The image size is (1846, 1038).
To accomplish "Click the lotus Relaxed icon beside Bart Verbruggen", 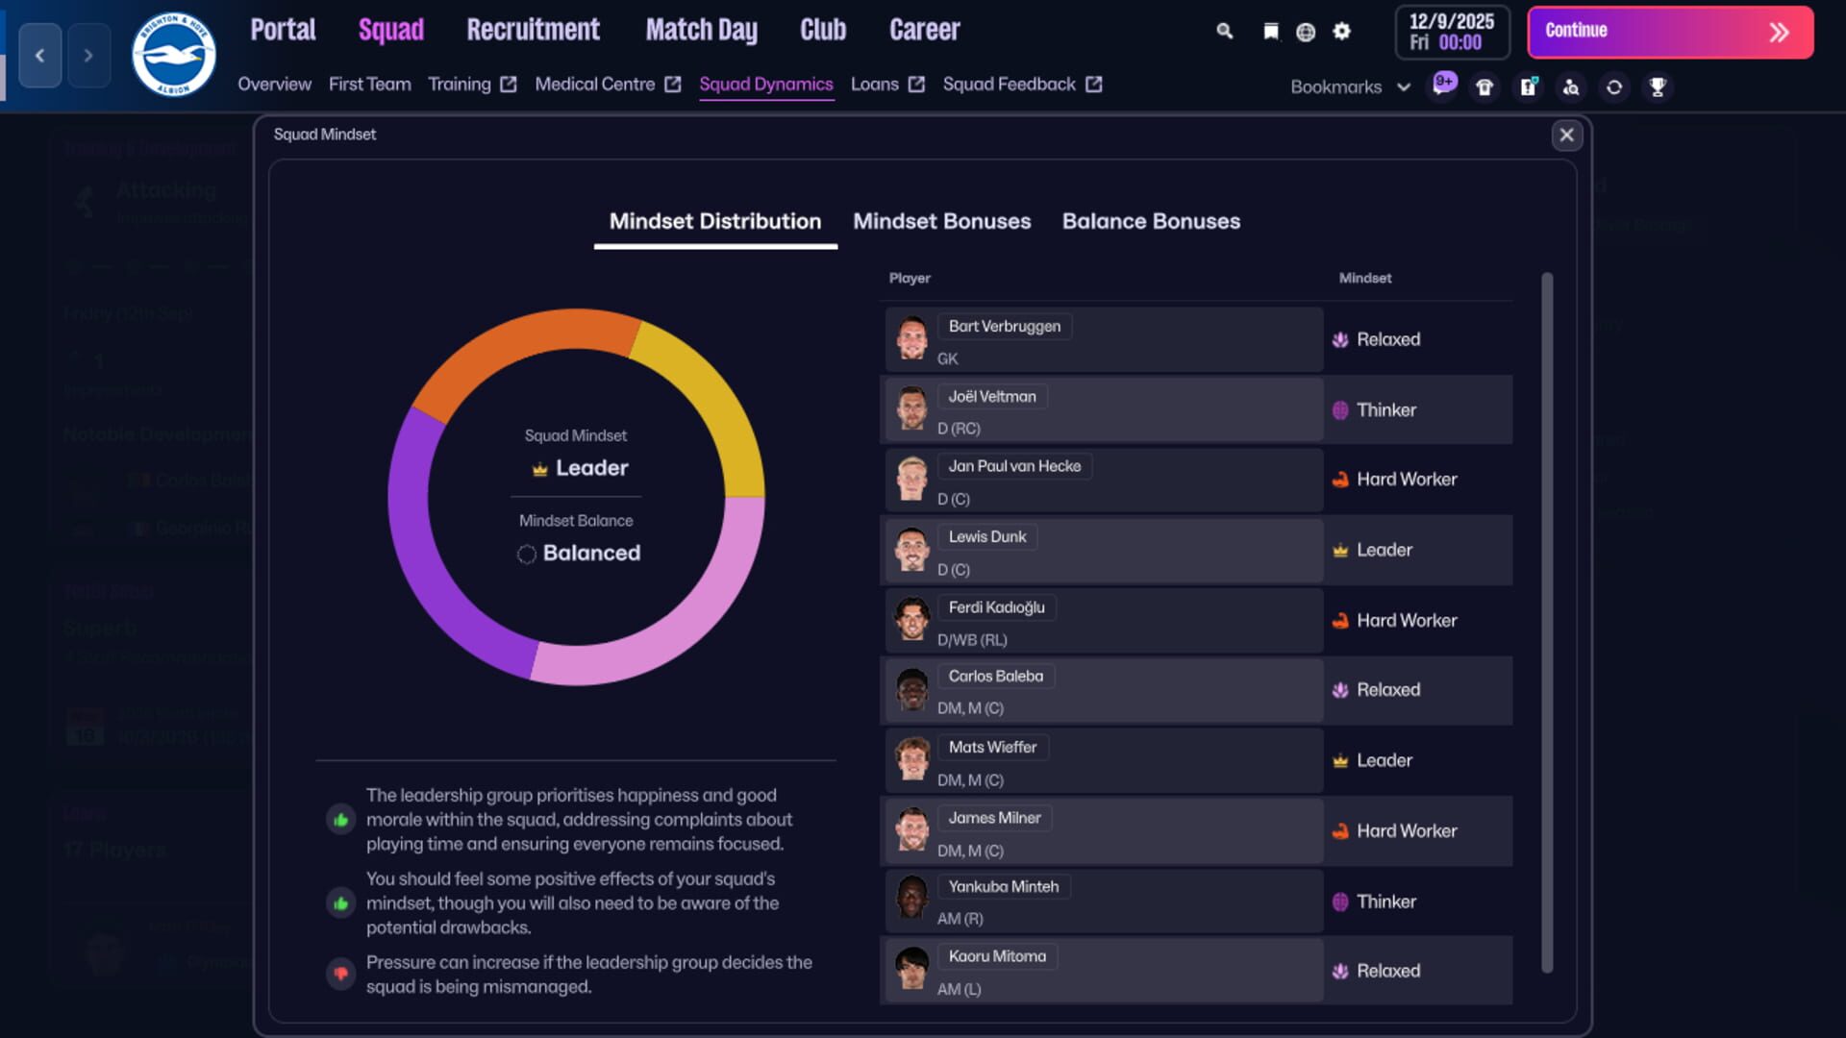I will pos(1340,338).
